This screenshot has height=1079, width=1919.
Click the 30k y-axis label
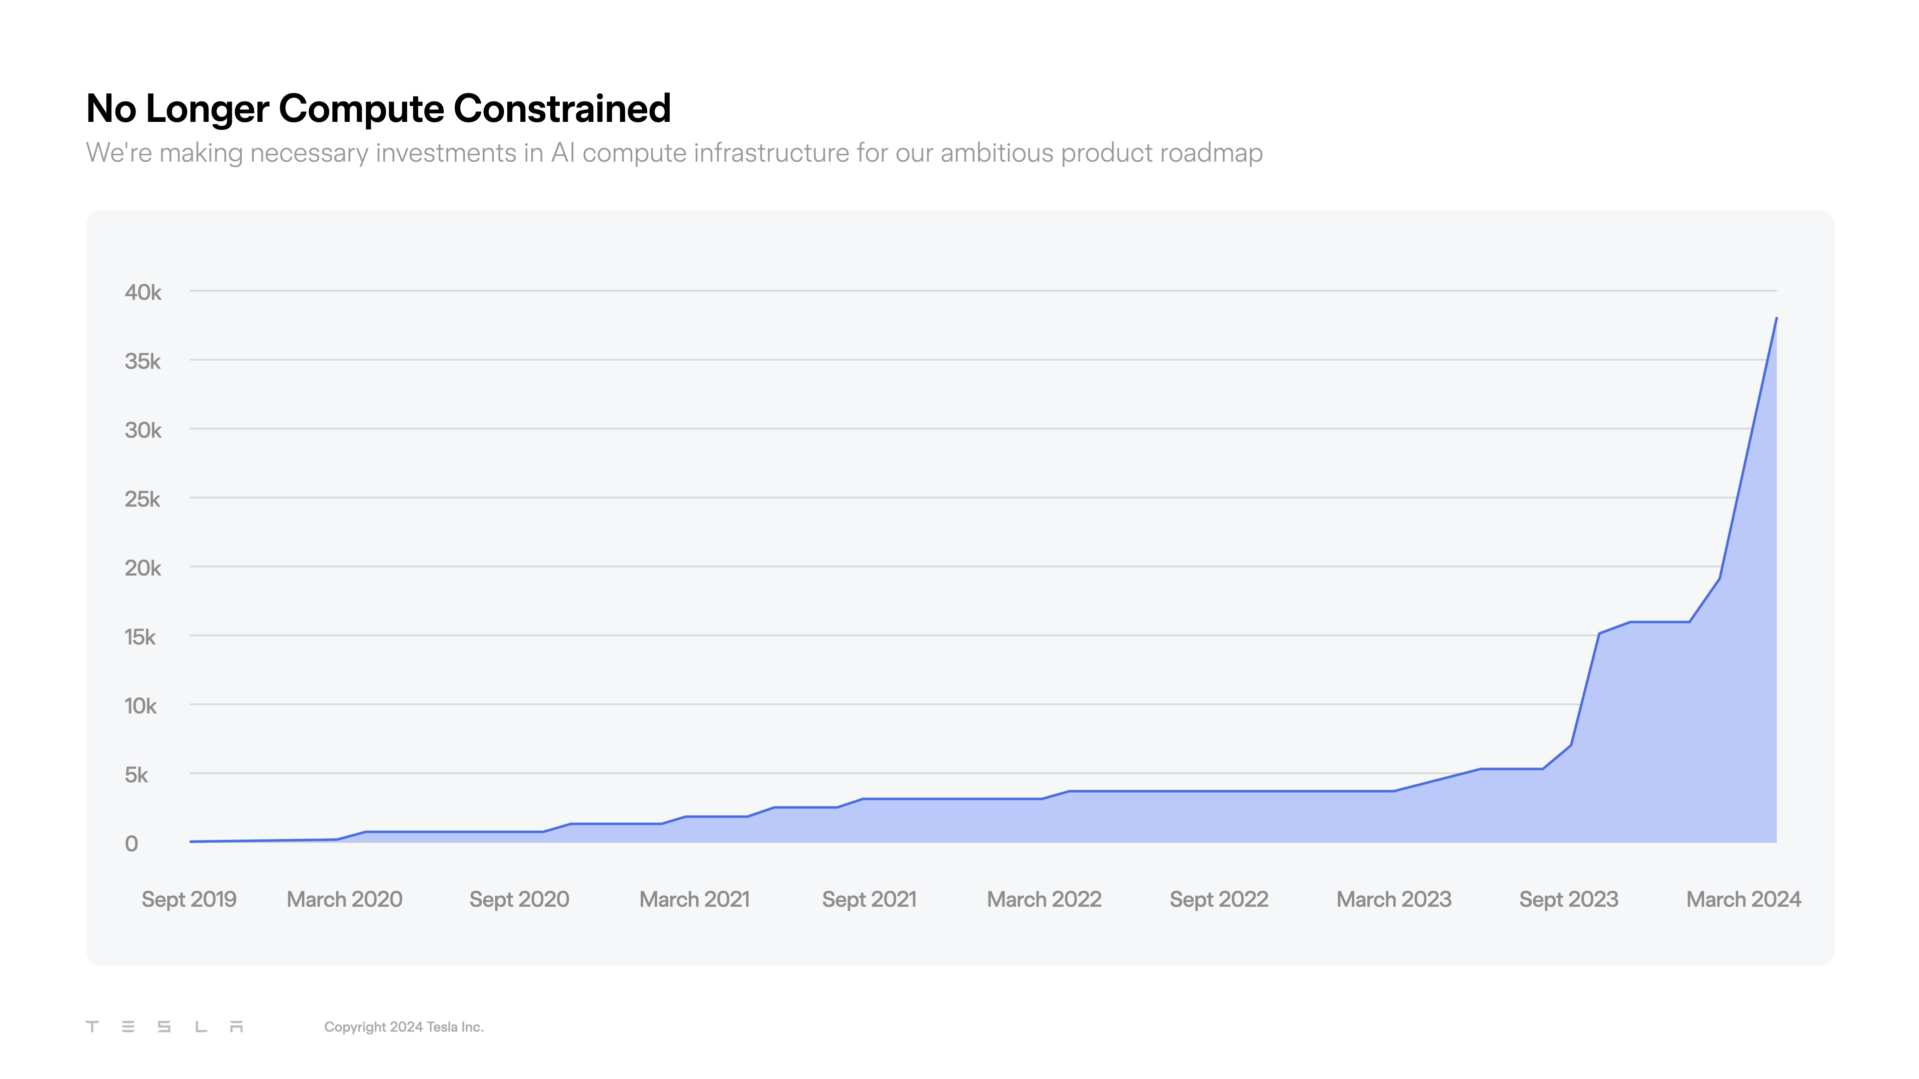click(x=143, y=430)
